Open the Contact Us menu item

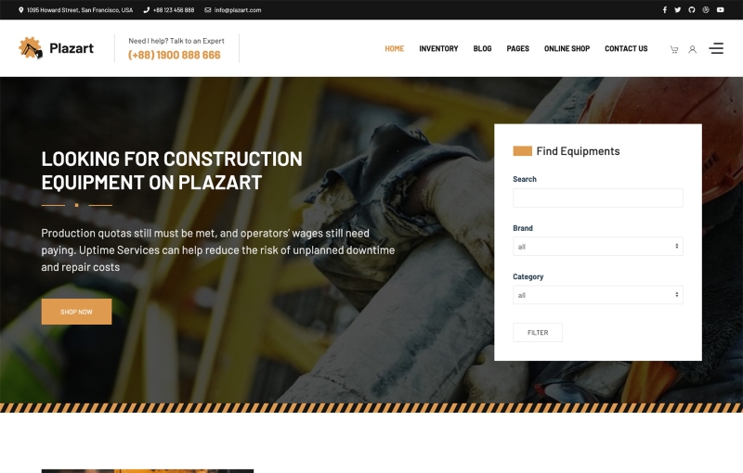pos(626,49)
